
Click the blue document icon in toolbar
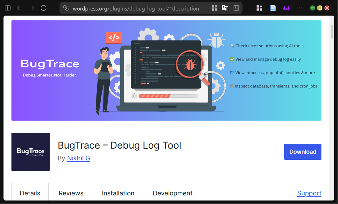coord(273,8)
